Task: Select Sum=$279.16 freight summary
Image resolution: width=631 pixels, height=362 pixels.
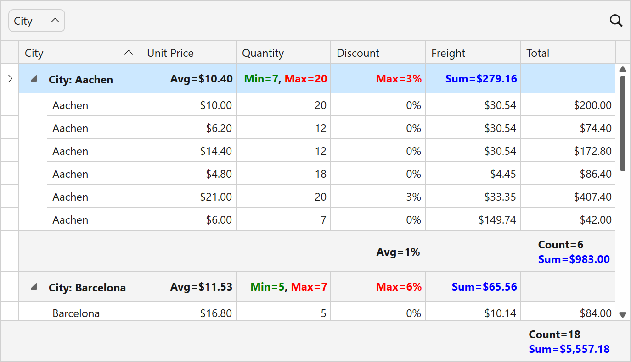Action: (x=481, y=79)
